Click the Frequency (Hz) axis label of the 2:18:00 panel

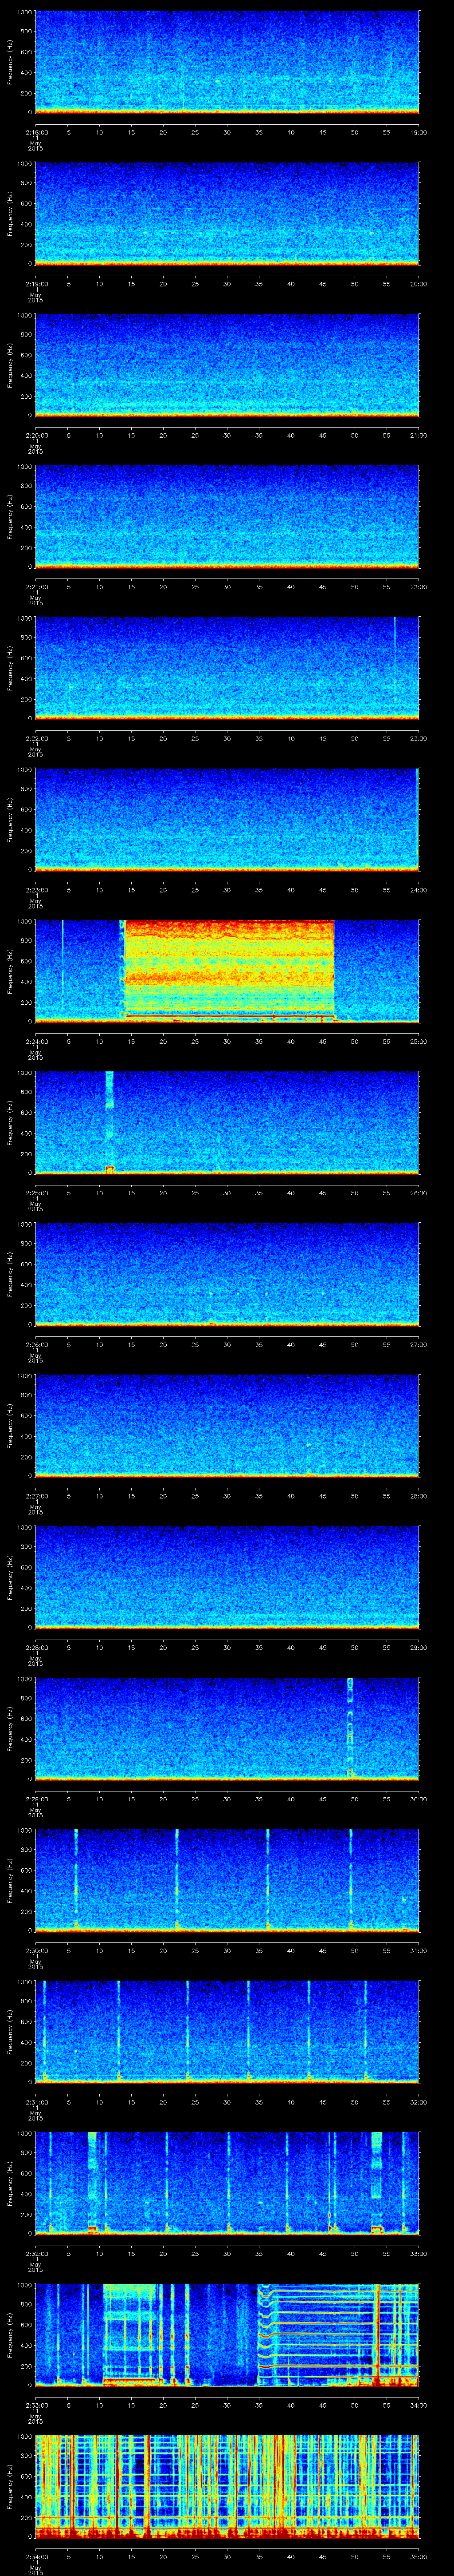tap(10, 62)
